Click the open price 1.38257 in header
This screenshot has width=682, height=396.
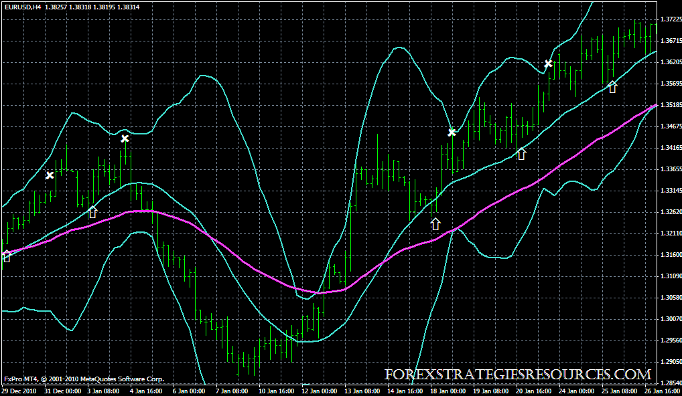tap(55, 7)
